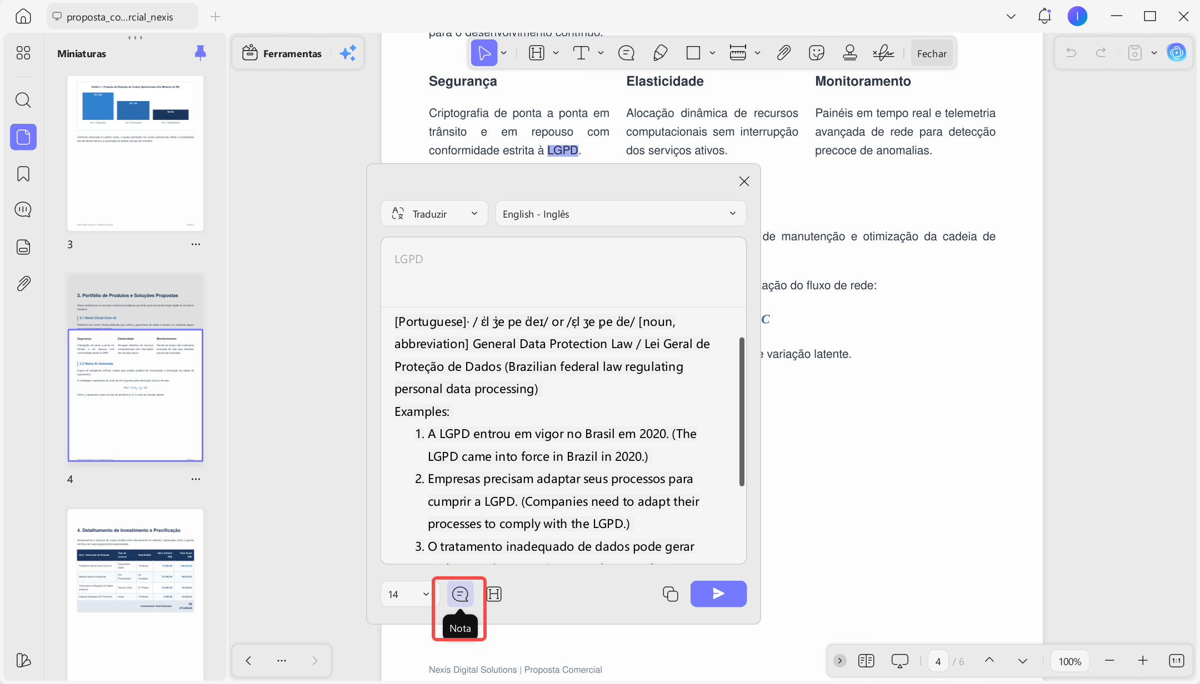Insert result as Nota comment
This screenshot has width=1200, height=684.
[x=461, y=594]
